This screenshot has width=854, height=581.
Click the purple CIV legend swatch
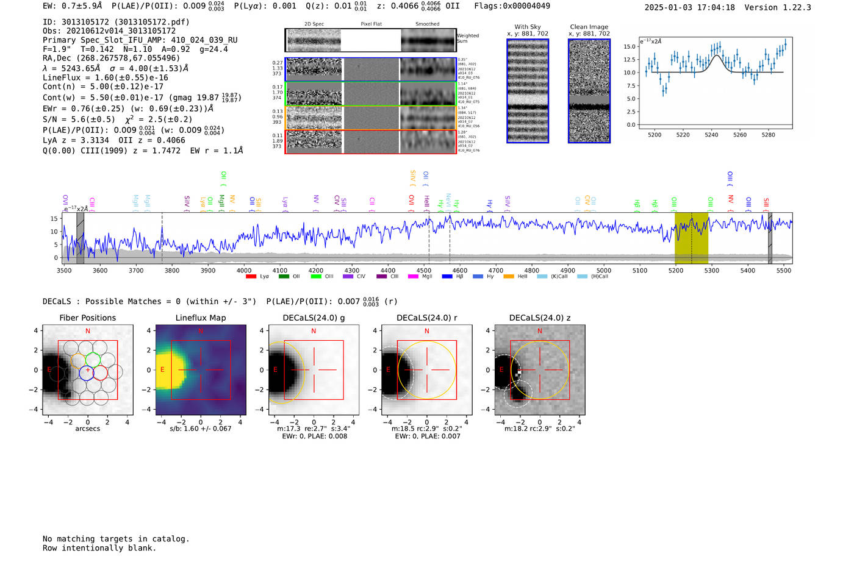pyautogui.click(x=348, y=277)
